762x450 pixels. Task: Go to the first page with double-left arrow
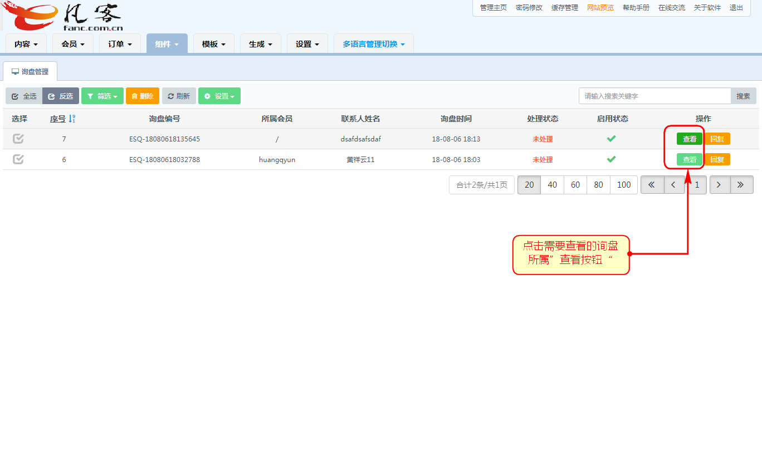coord(652,185)
